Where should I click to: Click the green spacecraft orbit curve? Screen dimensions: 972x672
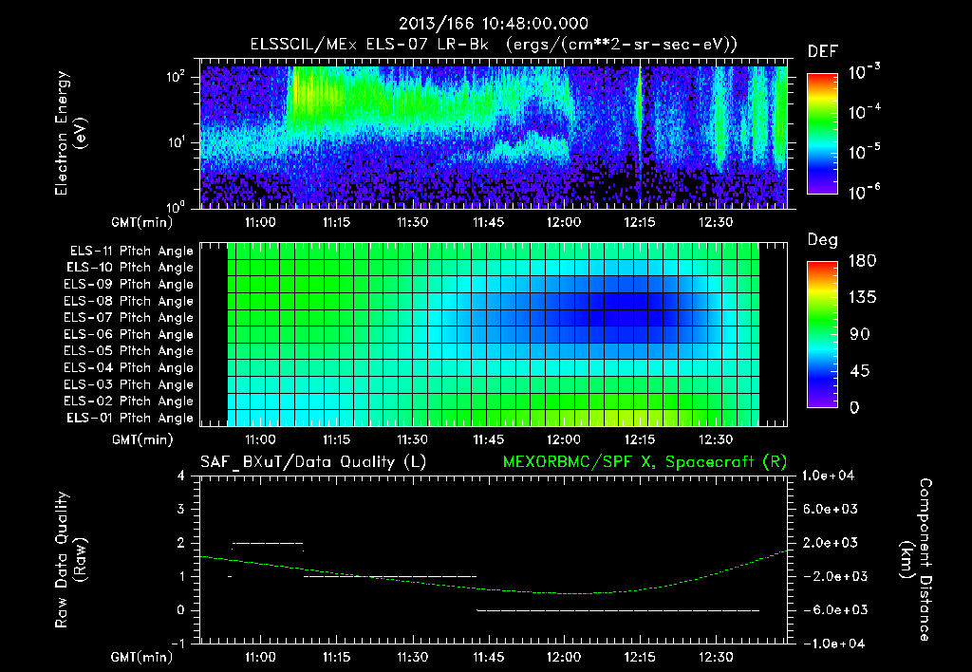(565, 593)
